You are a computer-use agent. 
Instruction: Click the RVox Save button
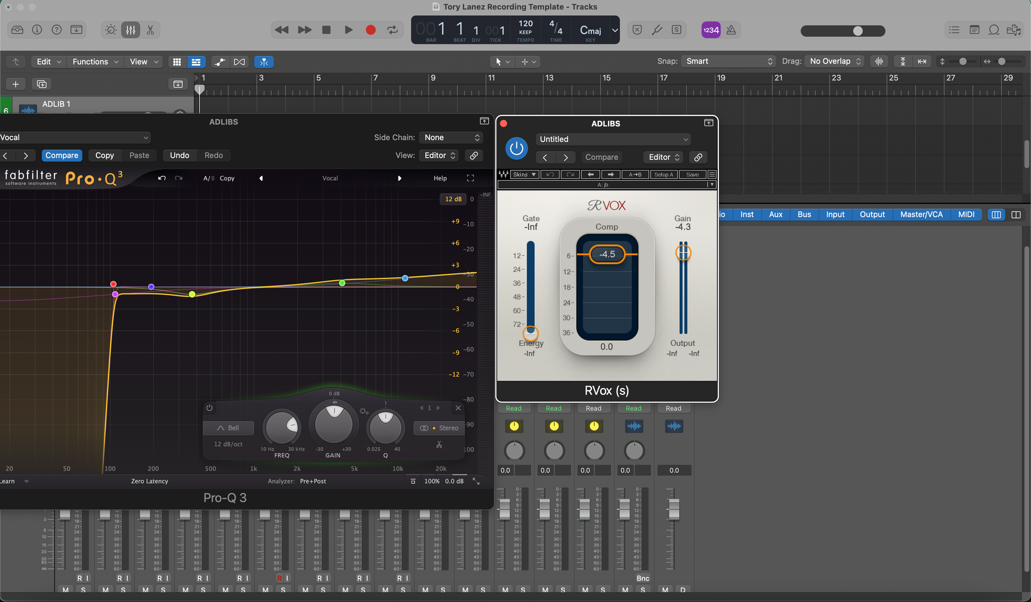[692, 175]
